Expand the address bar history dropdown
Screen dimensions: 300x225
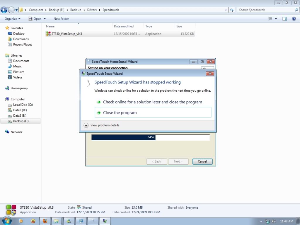click(x=226, y=10)
